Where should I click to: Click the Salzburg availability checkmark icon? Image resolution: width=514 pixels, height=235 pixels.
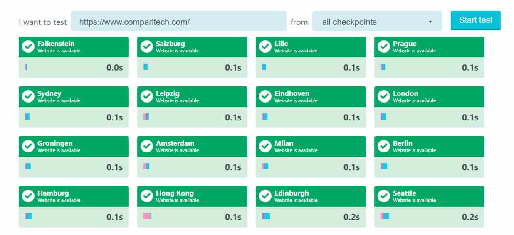146,47
